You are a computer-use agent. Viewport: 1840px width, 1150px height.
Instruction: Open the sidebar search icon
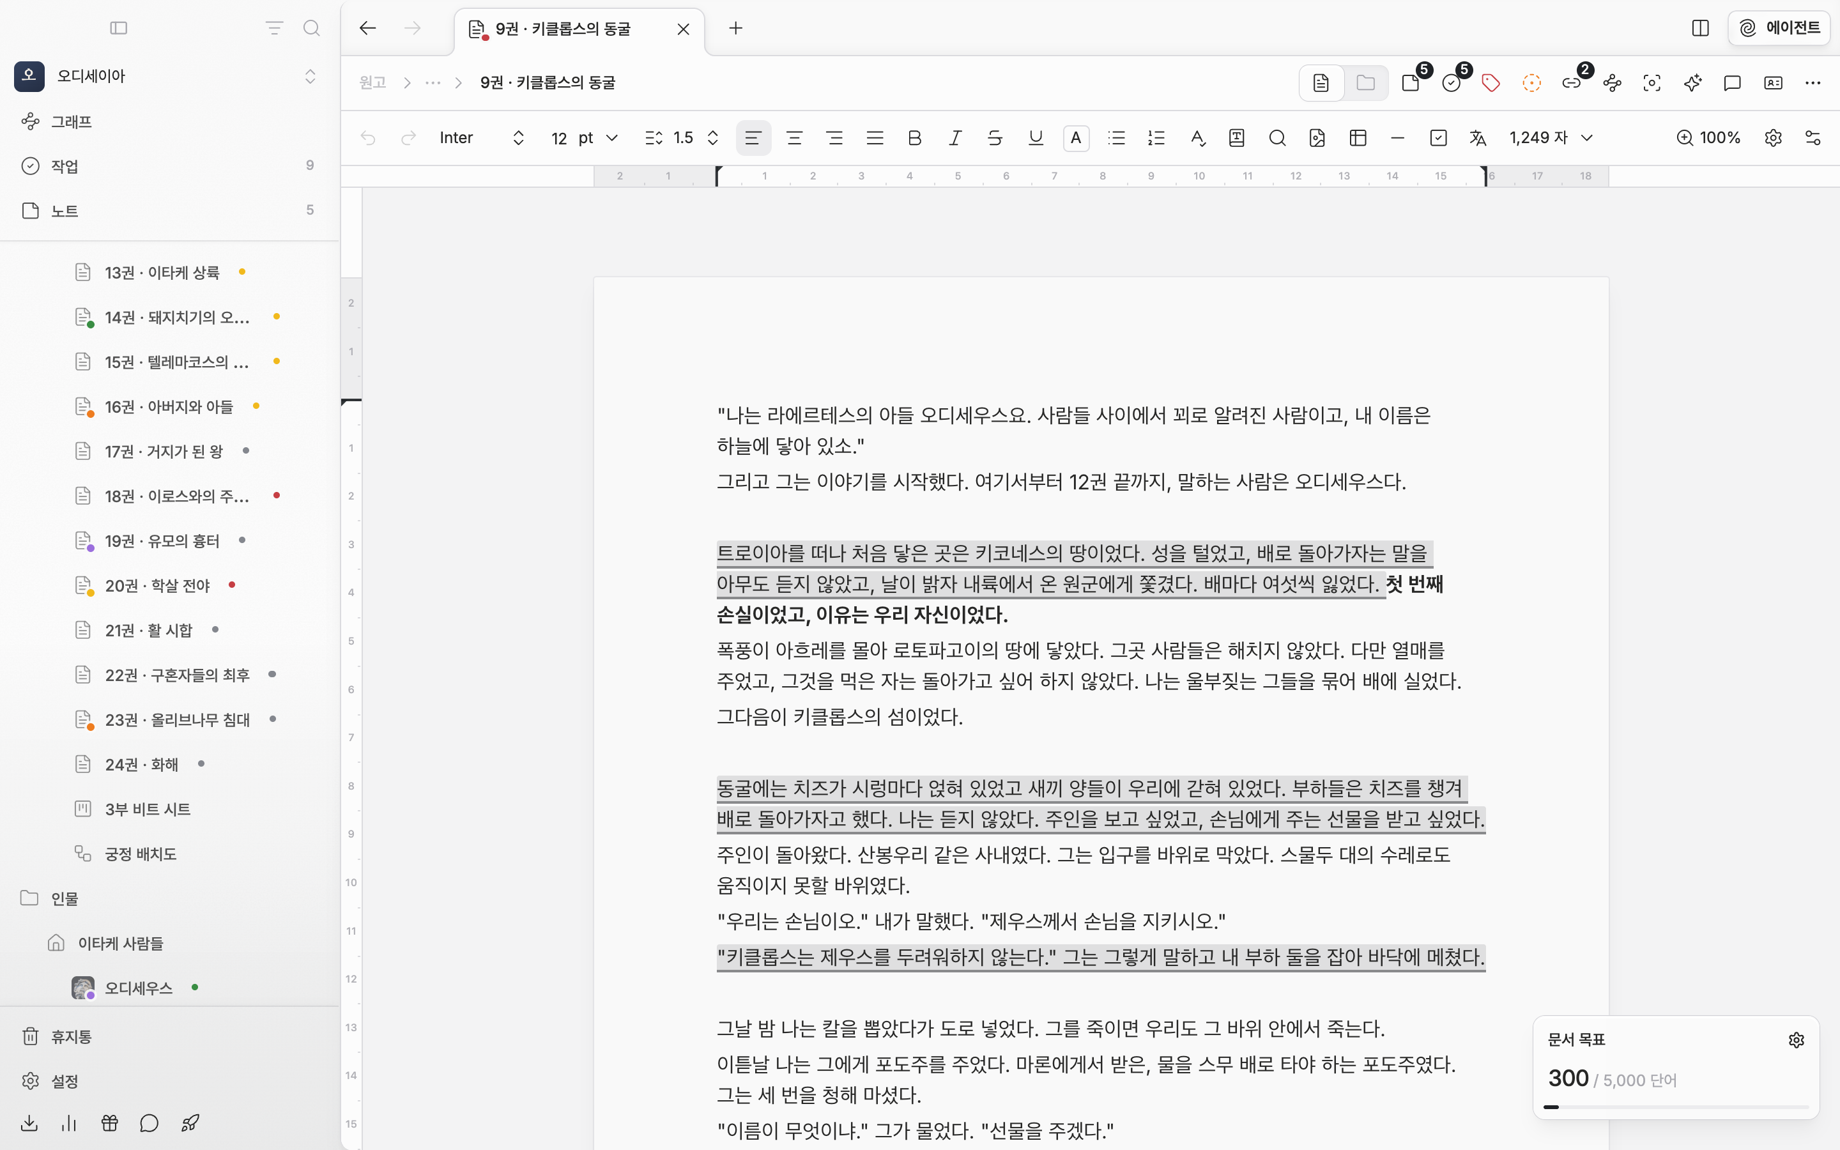[311, 28]
